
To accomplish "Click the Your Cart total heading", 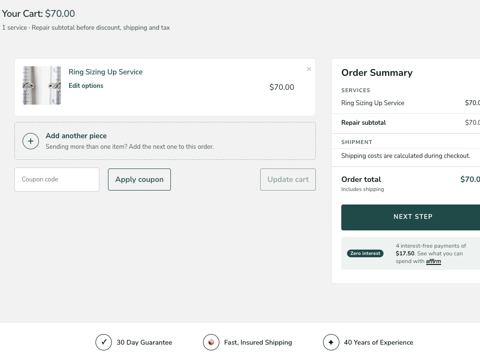I will tap(38, 13).
